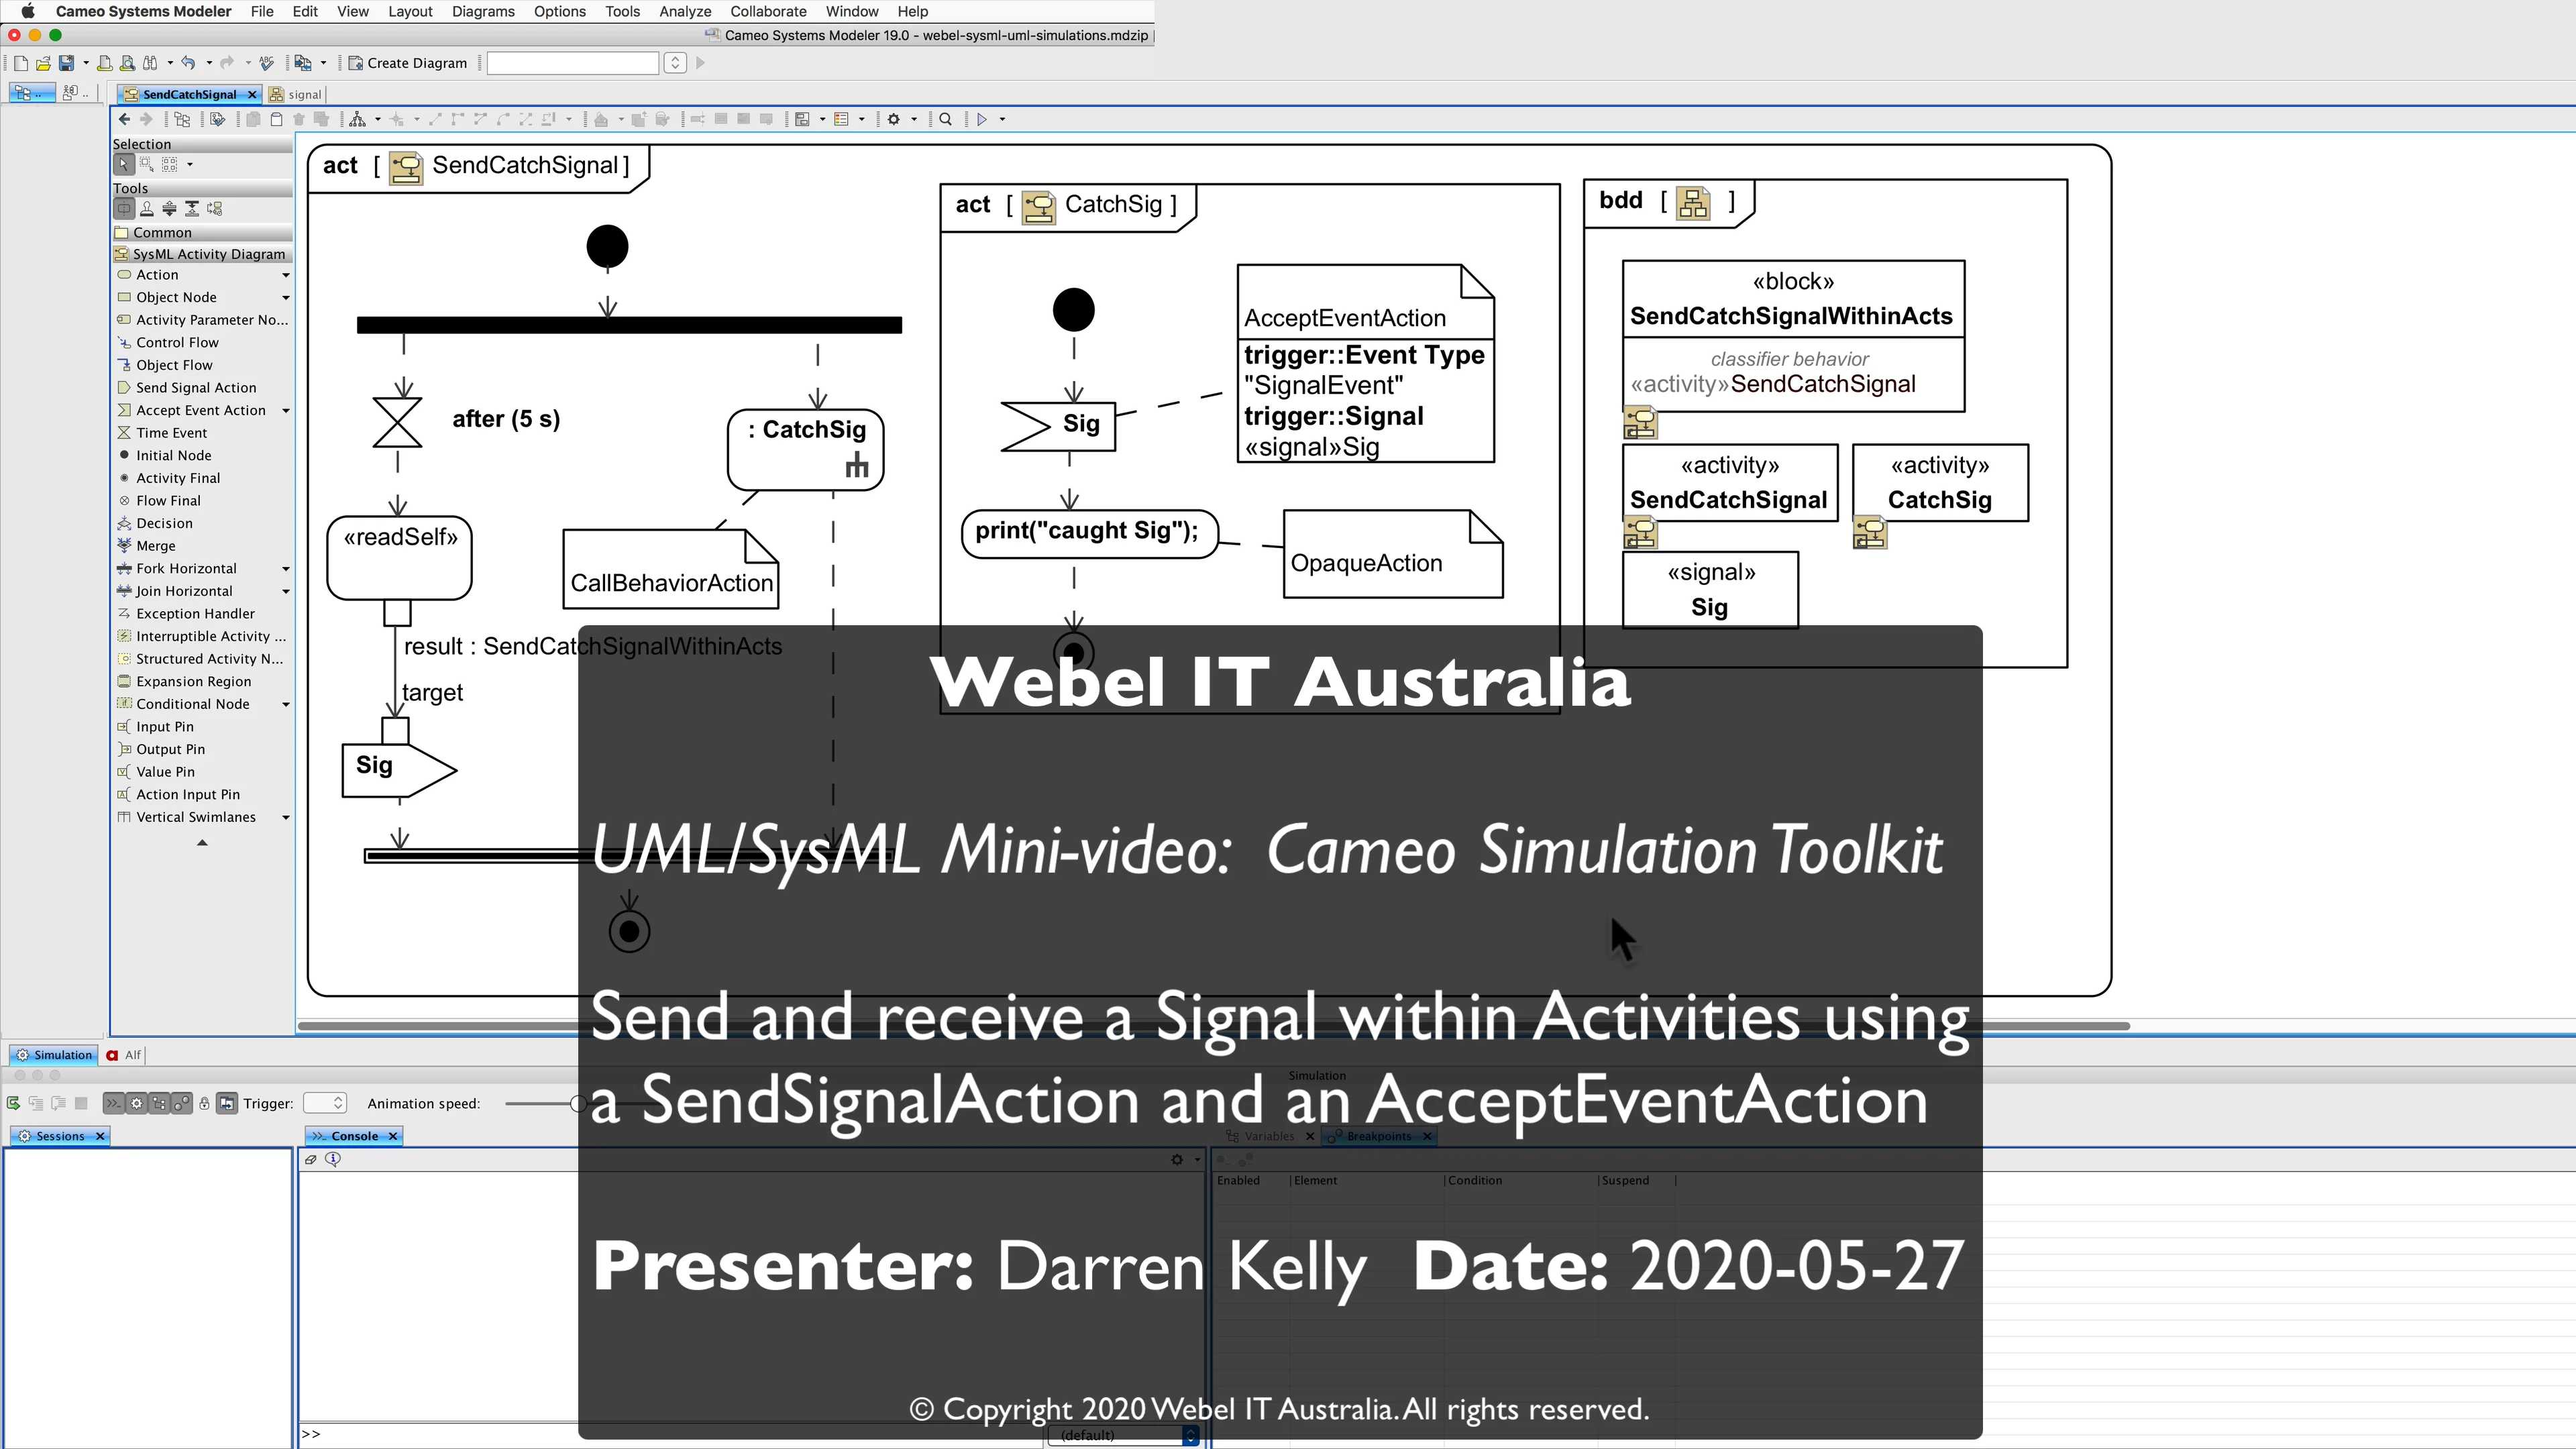
Task: Select the Send Signal Action tool
Action: pyautogui.click(x=196, y=388)
